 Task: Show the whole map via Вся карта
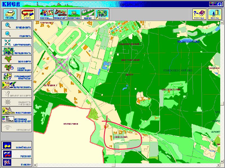pos(17,60)
